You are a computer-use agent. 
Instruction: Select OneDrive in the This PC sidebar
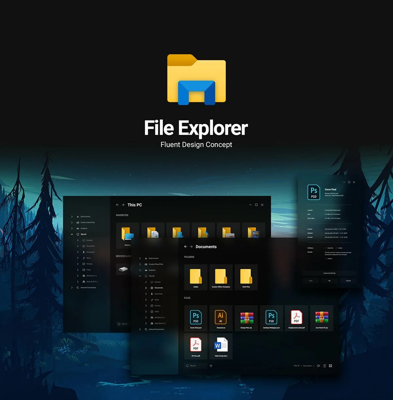(82, 228)
